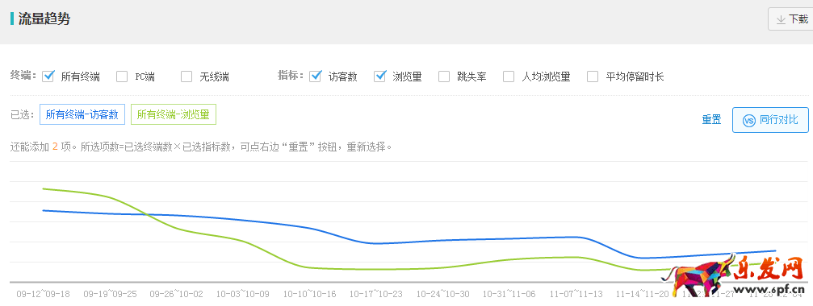This screenshot has width=813, height=306.
Task: Click the VS icon in 同行对比
Action: click(x=748, y=121)
